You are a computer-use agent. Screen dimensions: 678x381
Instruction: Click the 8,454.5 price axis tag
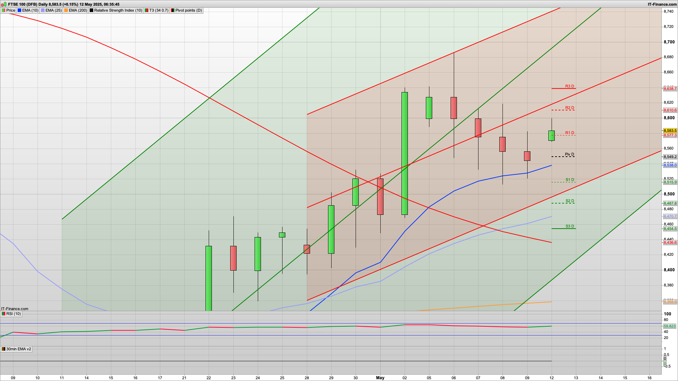(x=670, y=229)
